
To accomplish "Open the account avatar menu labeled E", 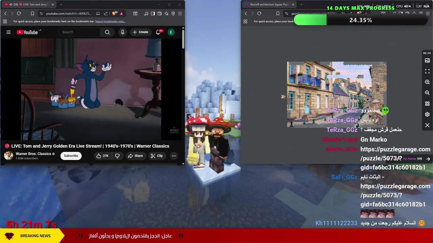I will (x=171, y=32).
